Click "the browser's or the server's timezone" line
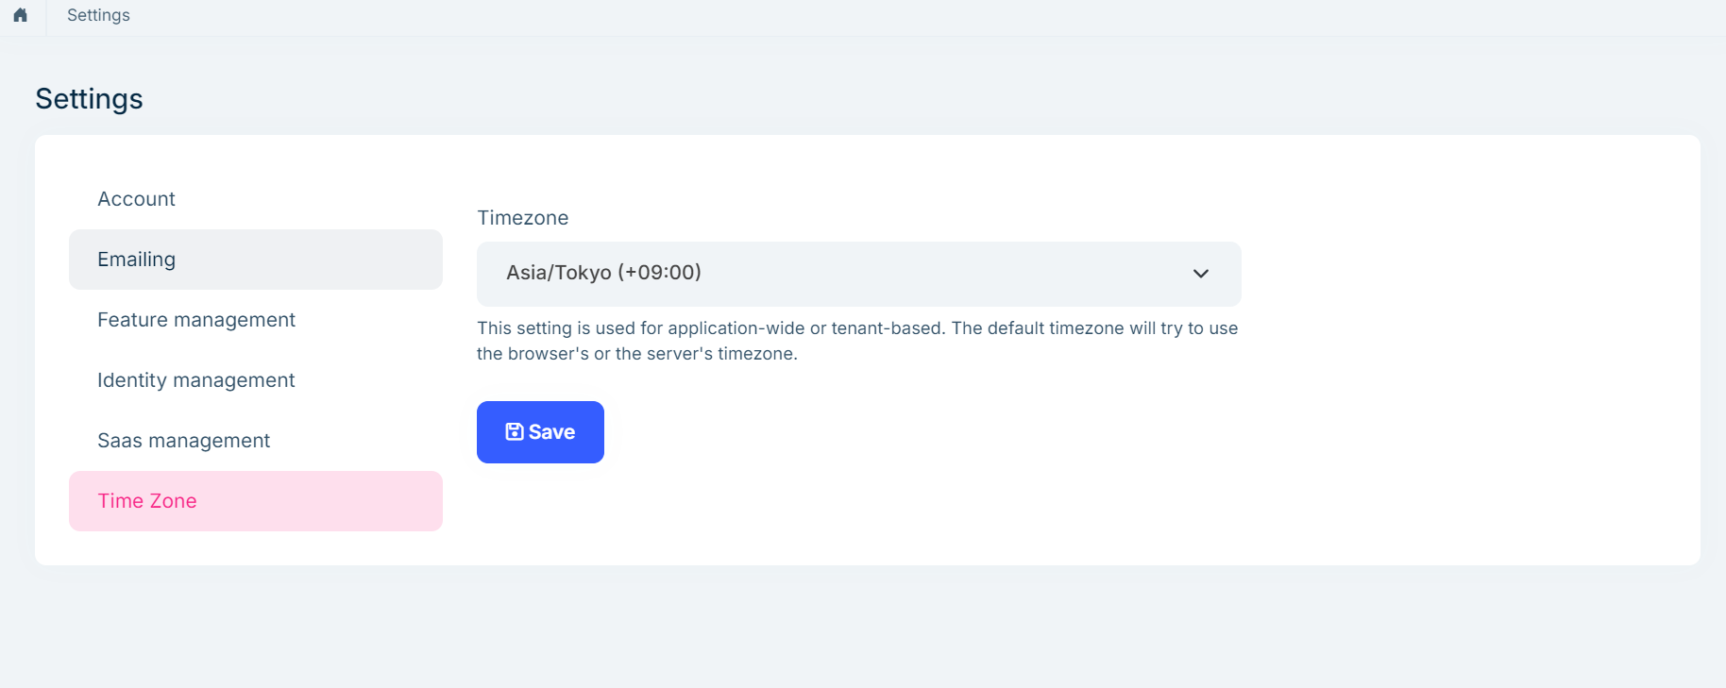1726x688 pixels. click(637, 354)
